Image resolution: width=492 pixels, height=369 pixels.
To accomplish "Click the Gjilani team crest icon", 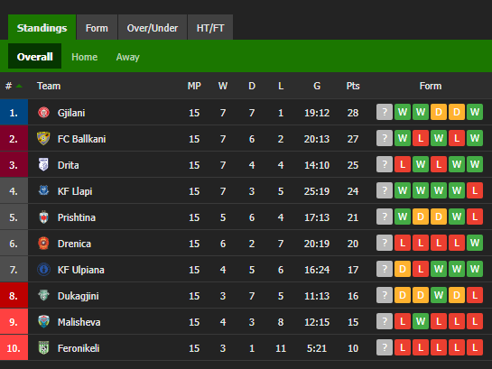I will click(x=43, y=112).
